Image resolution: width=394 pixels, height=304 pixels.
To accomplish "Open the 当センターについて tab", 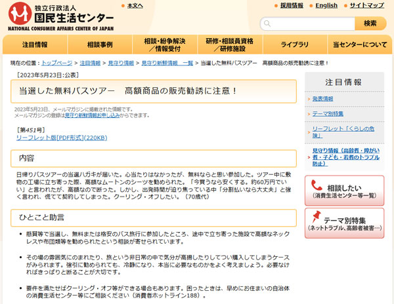I will click(x=359, y=45).
